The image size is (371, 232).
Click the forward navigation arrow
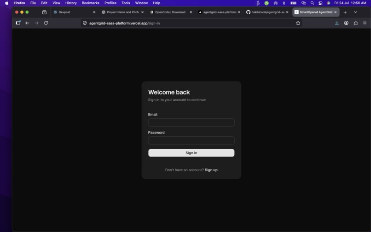[36, 23]
